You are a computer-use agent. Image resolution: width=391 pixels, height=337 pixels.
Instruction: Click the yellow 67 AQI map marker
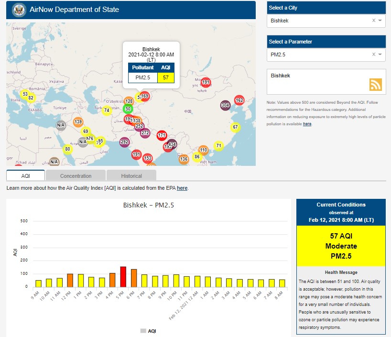(x=235, y=127)
